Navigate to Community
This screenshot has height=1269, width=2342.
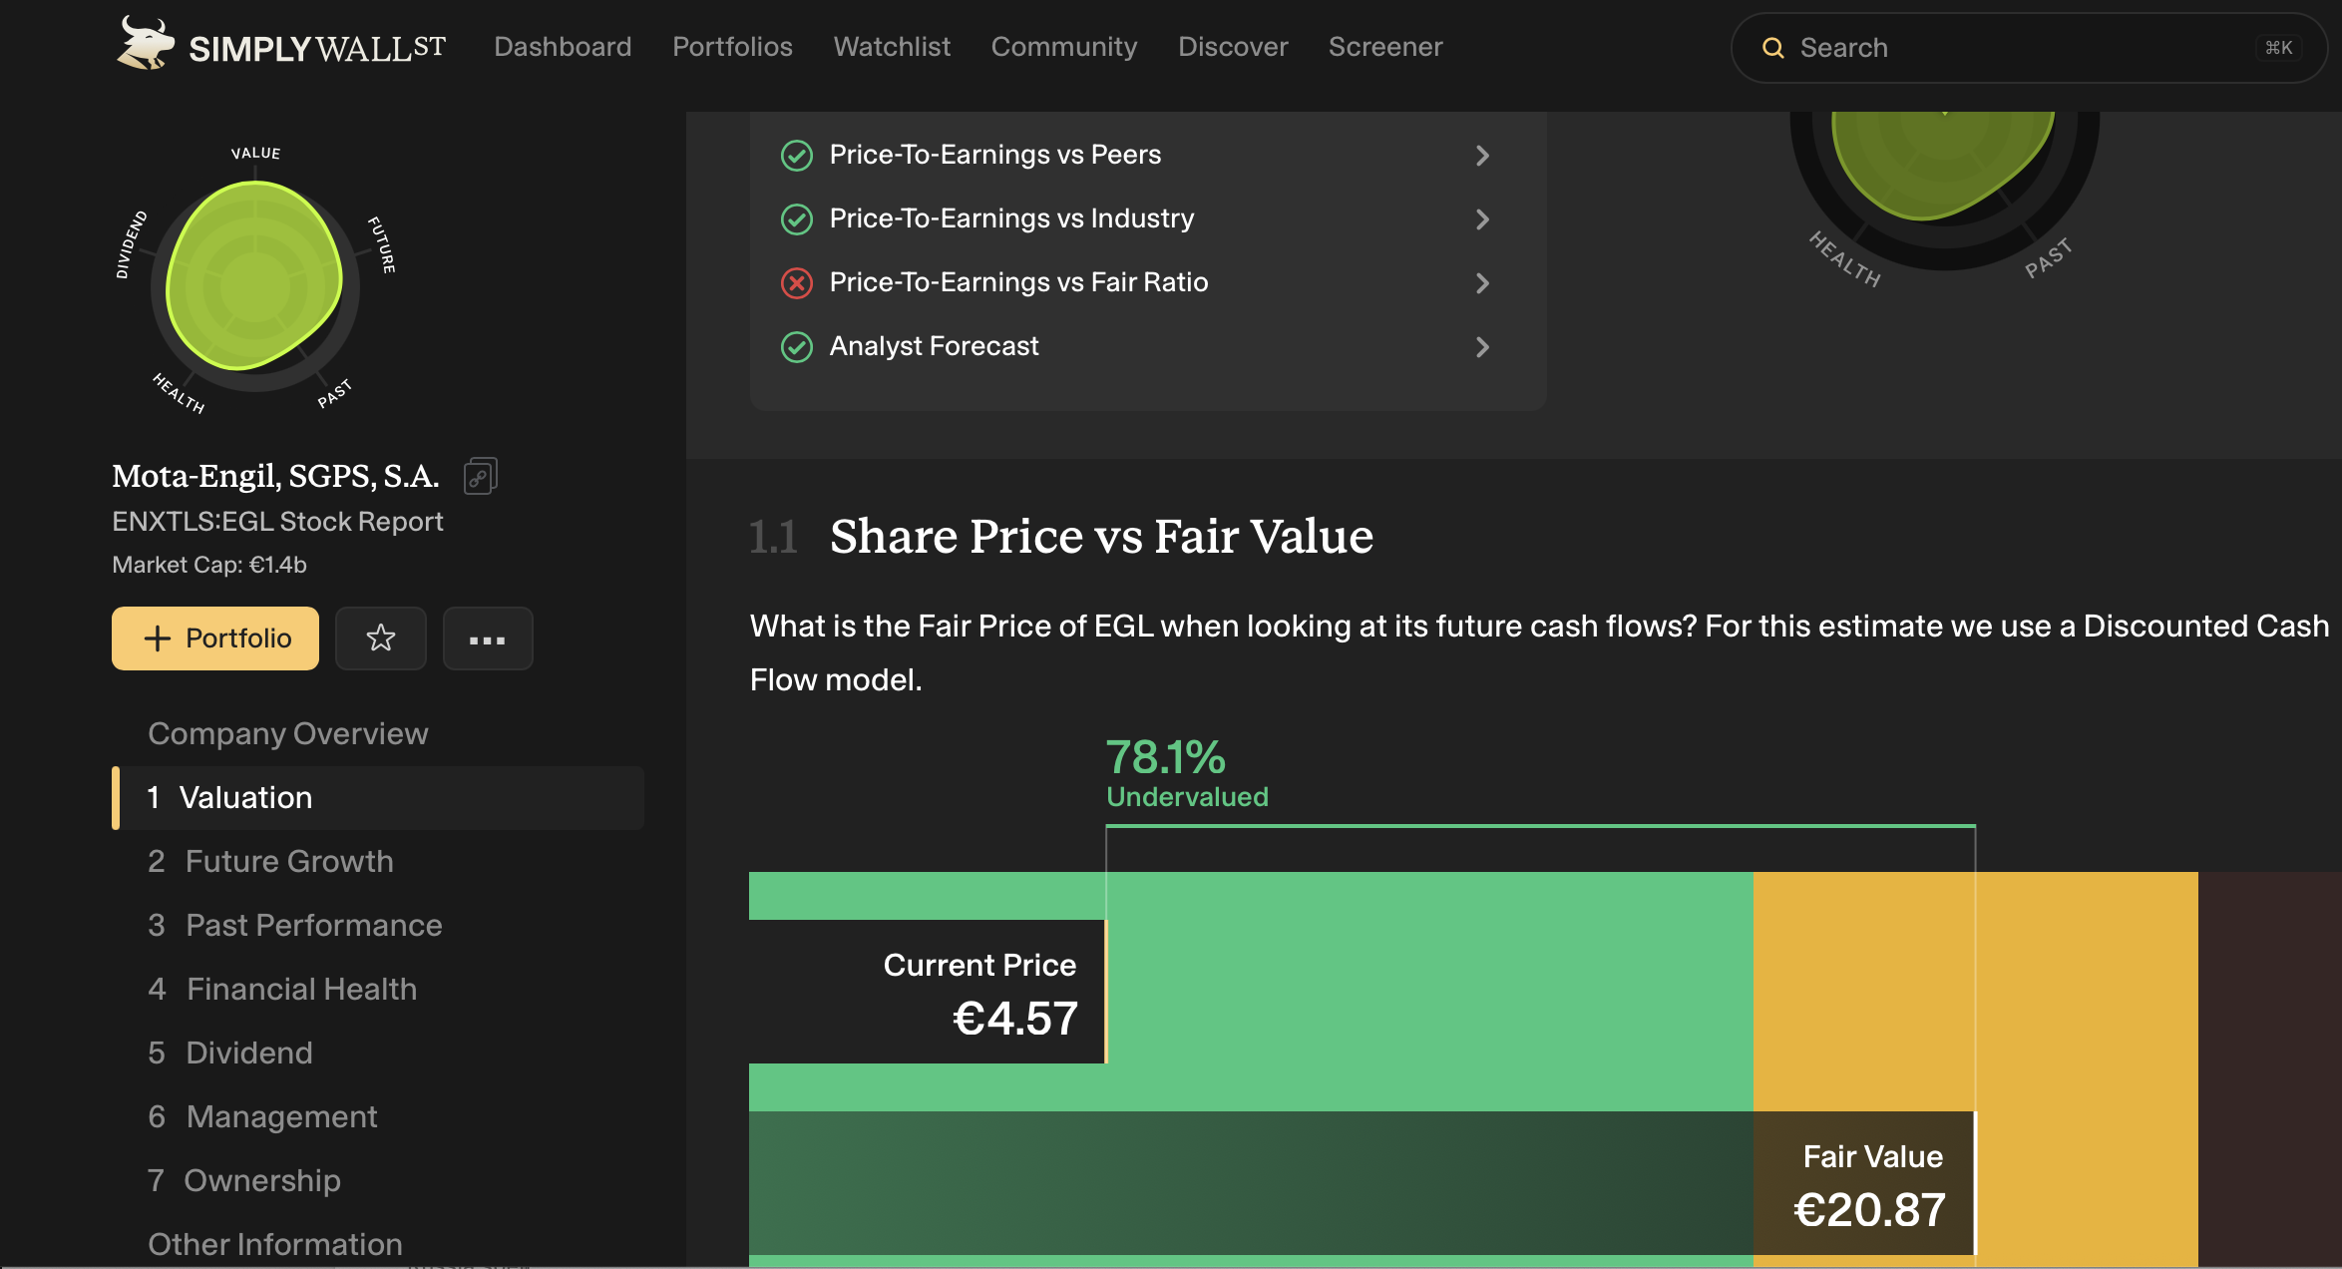click(1064, 47)
